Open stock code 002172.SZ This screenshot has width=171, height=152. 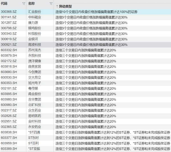tap(9, 61)
